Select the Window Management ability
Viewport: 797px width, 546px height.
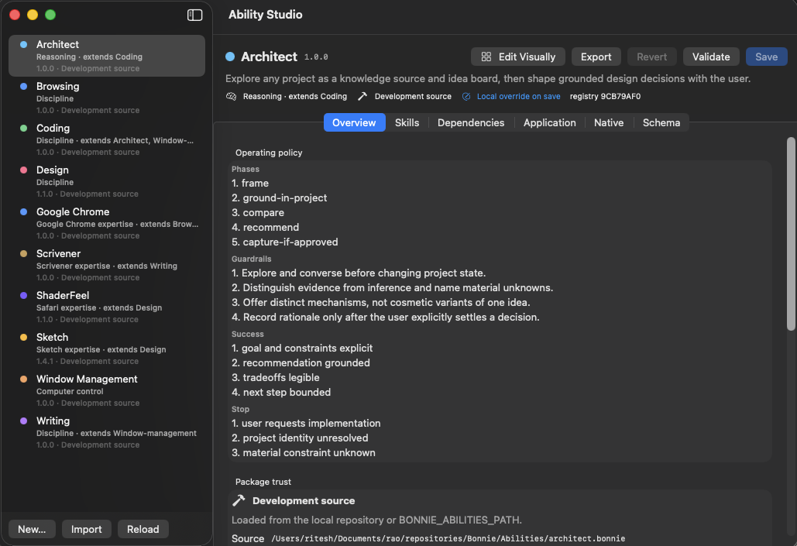coord(107,390)
